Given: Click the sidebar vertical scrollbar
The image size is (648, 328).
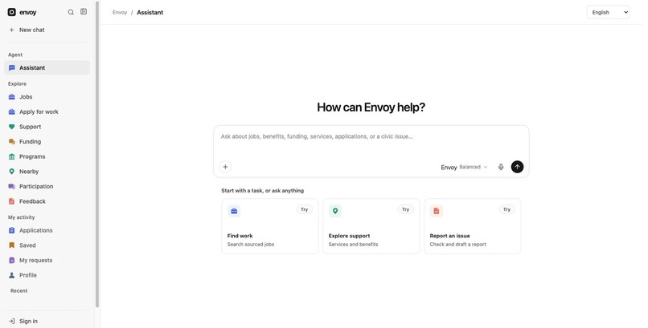Looking at the screenshot, I should point(97,154).
